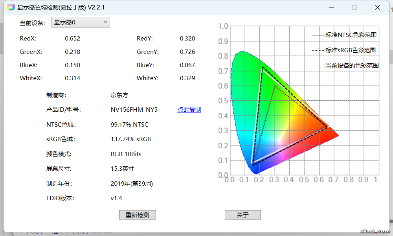Click the manufacturer name 京东方
Viewport: 393px width, 236px height.
(119, 95)
